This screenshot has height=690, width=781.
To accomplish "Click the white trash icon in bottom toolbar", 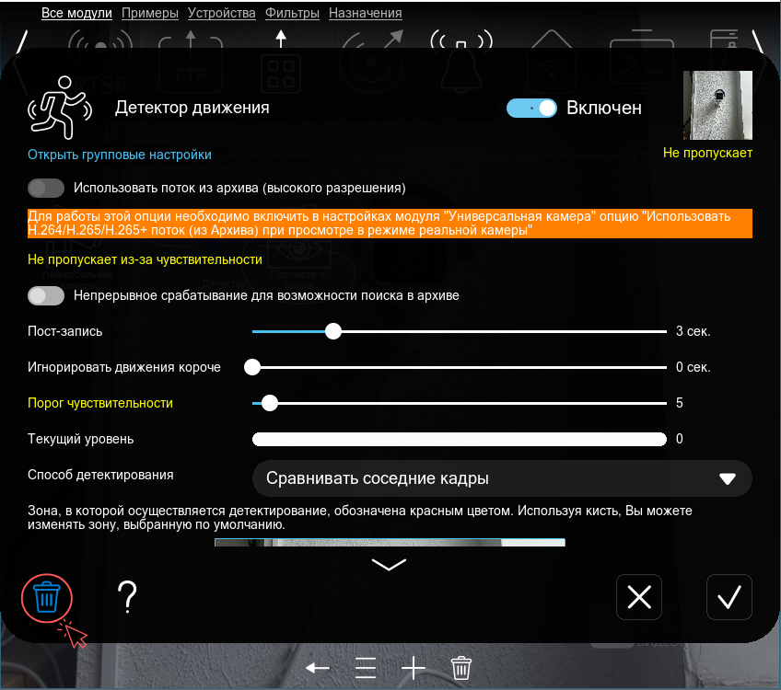I will [x=461, y=668].
